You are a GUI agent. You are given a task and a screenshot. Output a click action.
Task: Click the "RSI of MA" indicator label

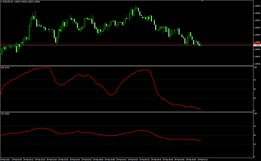click(x=5, y=68)
